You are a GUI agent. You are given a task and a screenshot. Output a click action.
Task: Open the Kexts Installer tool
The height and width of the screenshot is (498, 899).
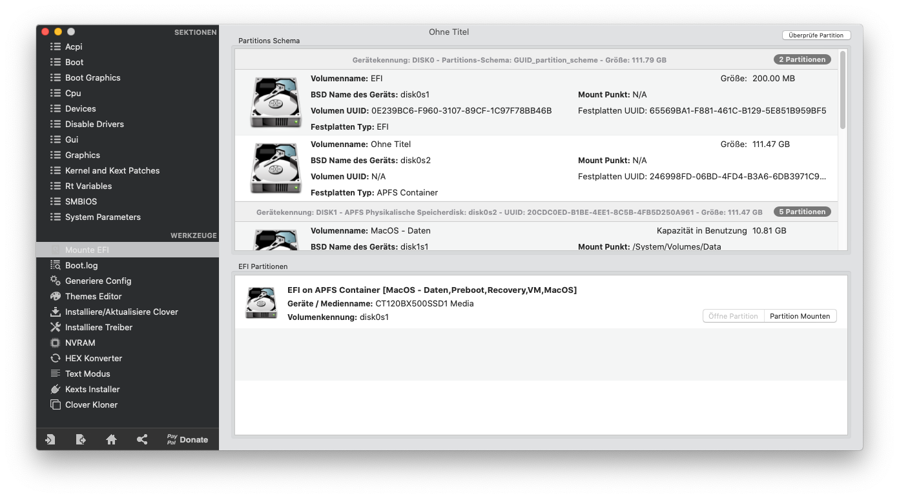[92, 389]
